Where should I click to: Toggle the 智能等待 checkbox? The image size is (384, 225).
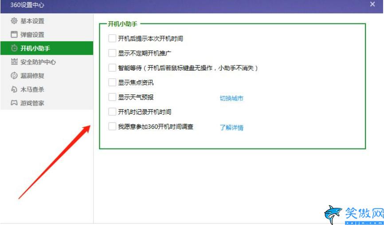pos(112,68)
